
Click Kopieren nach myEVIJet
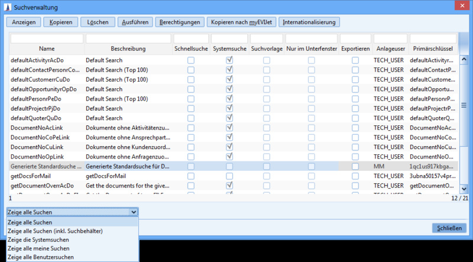241,22
